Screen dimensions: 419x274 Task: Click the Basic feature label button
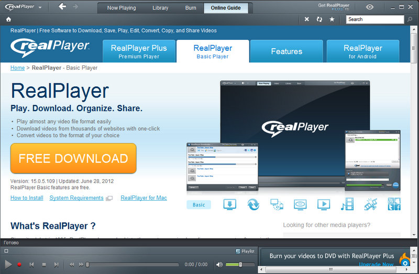tap(199, 205)
